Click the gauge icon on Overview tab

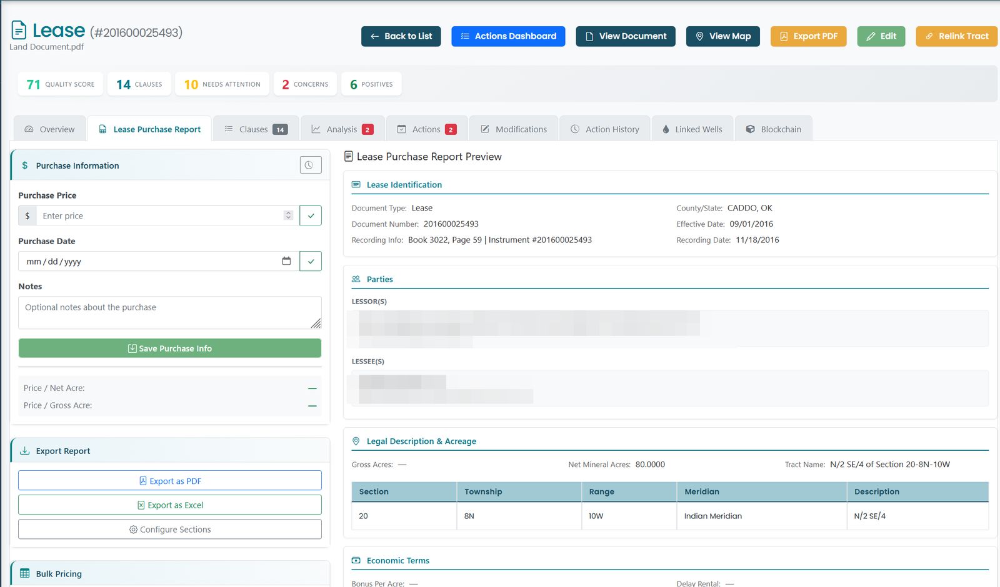click(29, 129)
